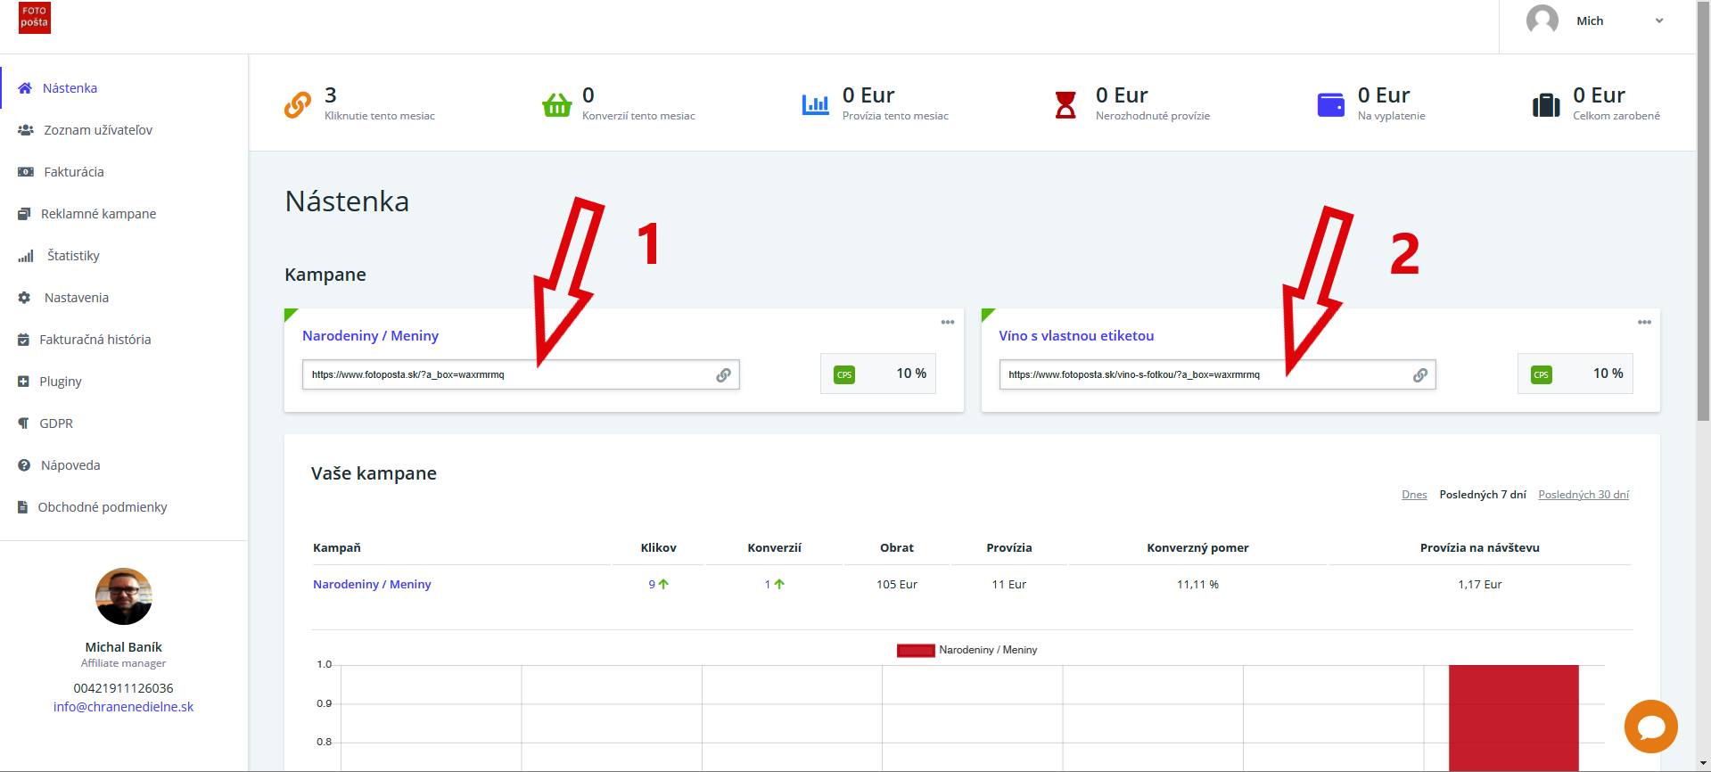Screen dimensions: 1711x772
Task: Open three-dot menu on Narodeniny / Meniny card
Action: coord(947,323)
